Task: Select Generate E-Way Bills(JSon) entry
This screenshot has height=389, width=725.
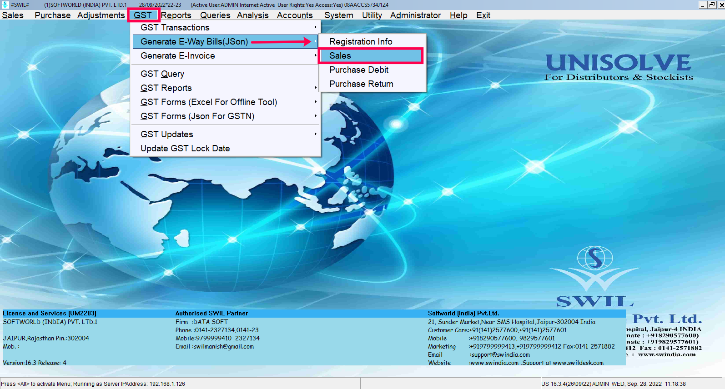Action: click(x=226, y=42)
